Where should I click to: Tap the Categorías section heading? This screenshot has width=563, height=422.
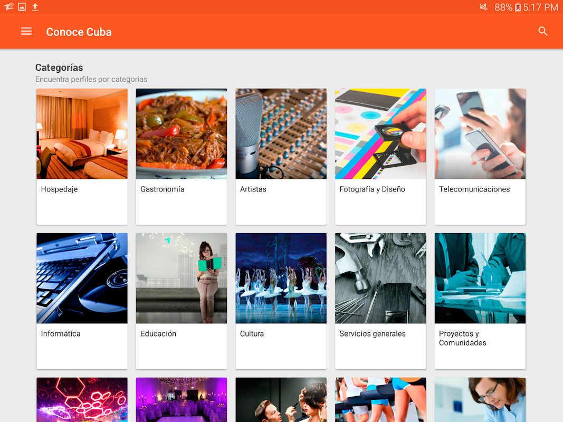point(59,68)
